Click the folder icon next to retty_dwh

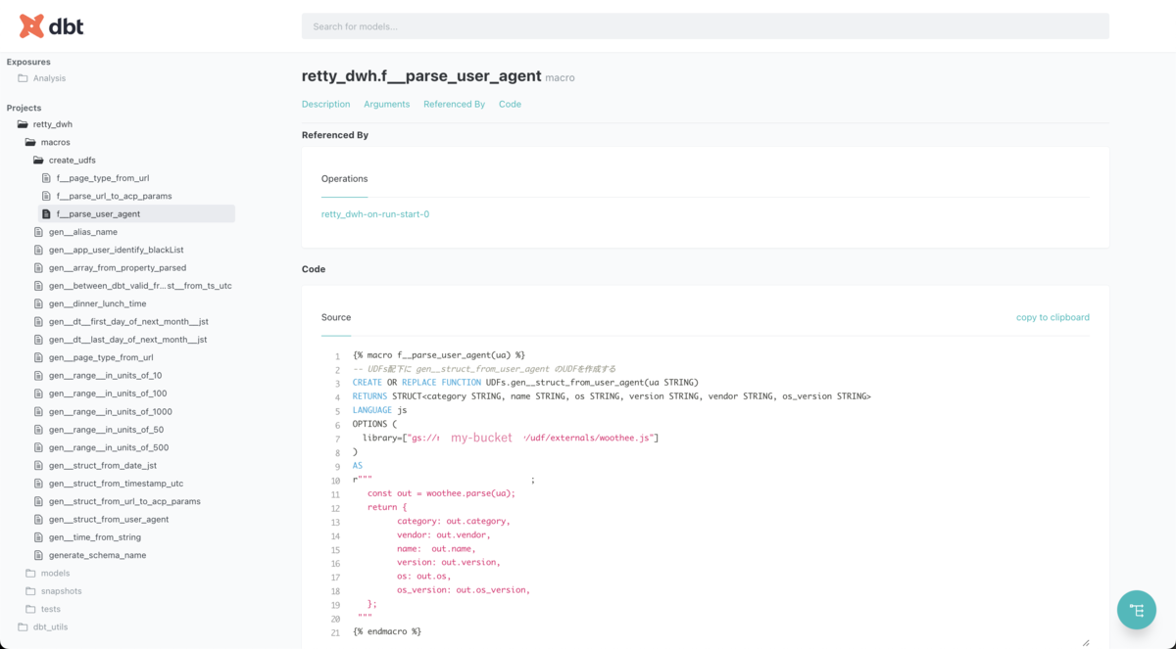coord(22,123)
